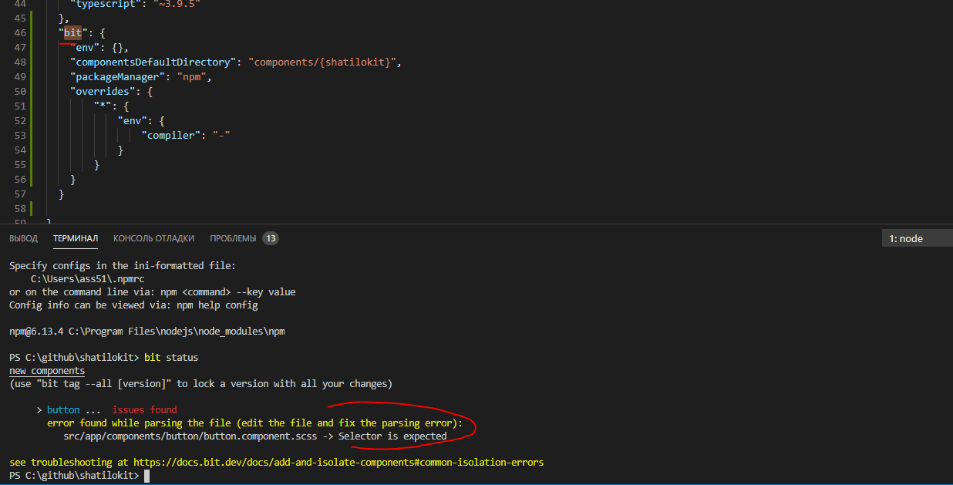Click the typescript version string '~3.9.5'
The height and width of the screenshot is (485, 953).
[x=176, y=5]
